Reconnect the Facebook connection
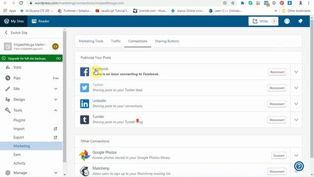Screen dimensions: 314x177 click(277, 72)
